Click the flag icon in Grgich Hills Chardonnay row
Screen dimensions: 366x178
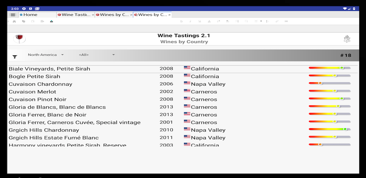pos(187,129)
